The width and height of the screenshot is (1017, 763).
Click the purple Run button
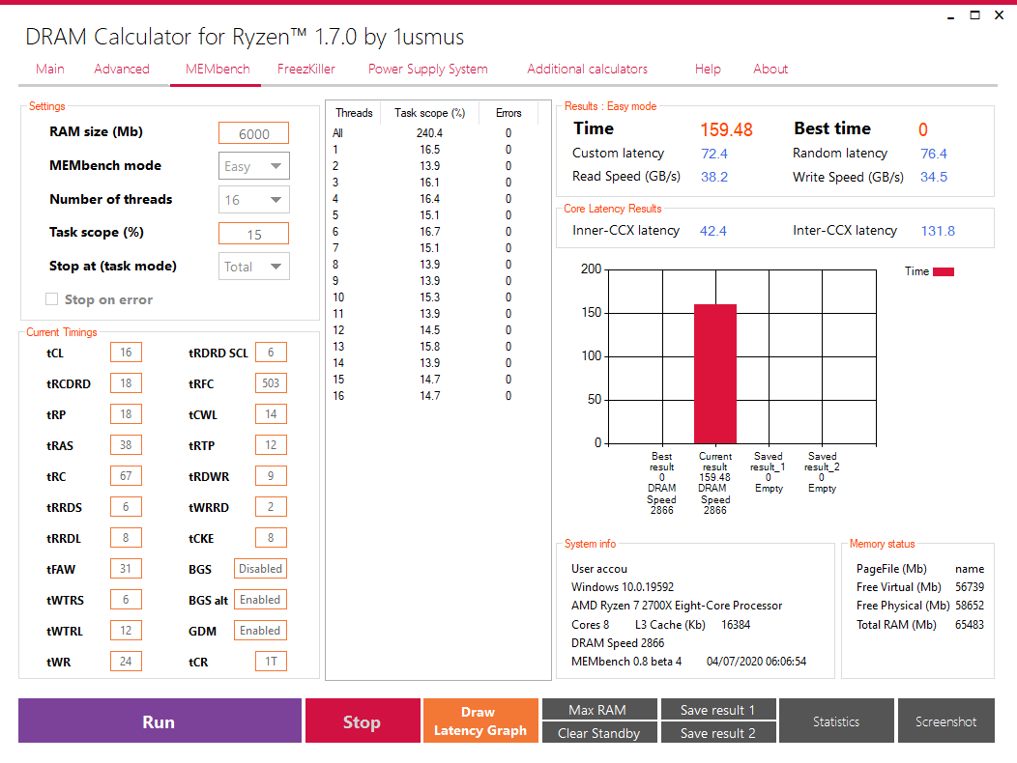click(x=160, y=721)
